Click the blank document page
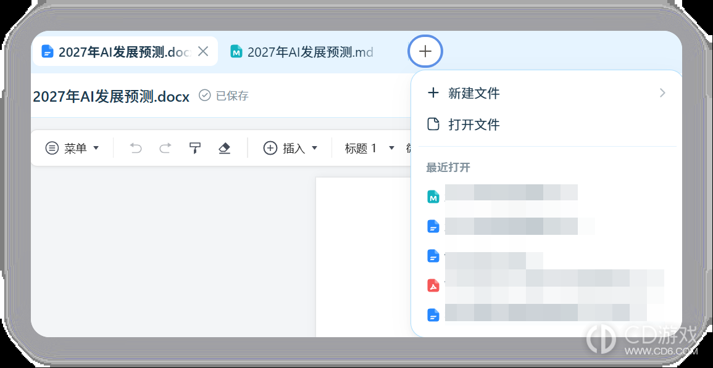Screen dimensions: 713x368 pyautogui.click(x=364, y=257)
